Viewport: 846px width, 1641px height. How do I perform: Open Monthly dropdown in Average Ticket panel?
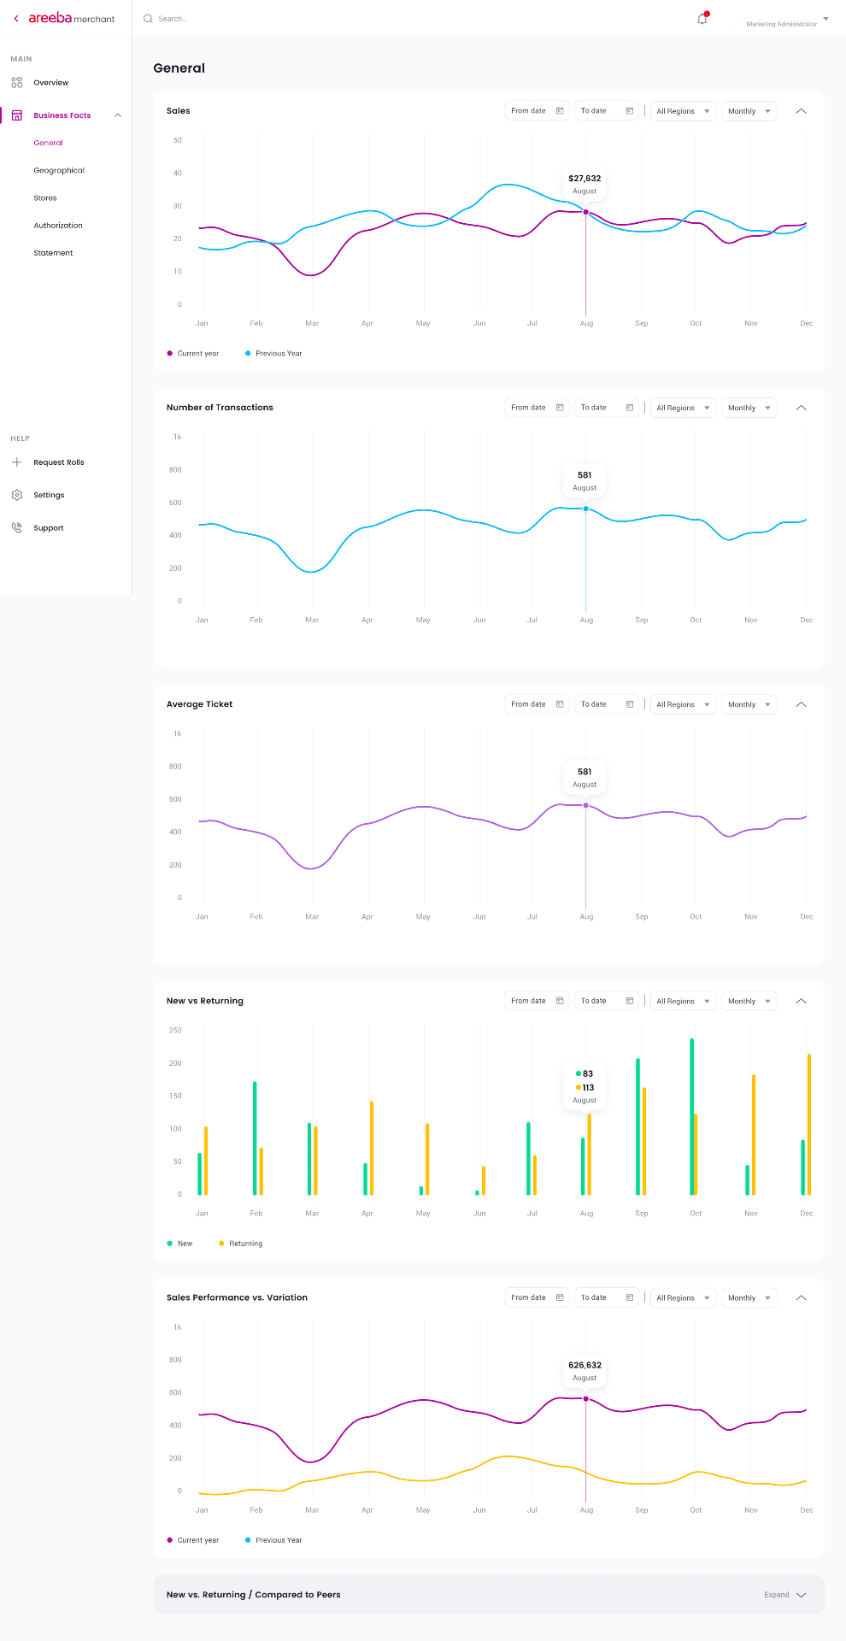tap(749, 705)
